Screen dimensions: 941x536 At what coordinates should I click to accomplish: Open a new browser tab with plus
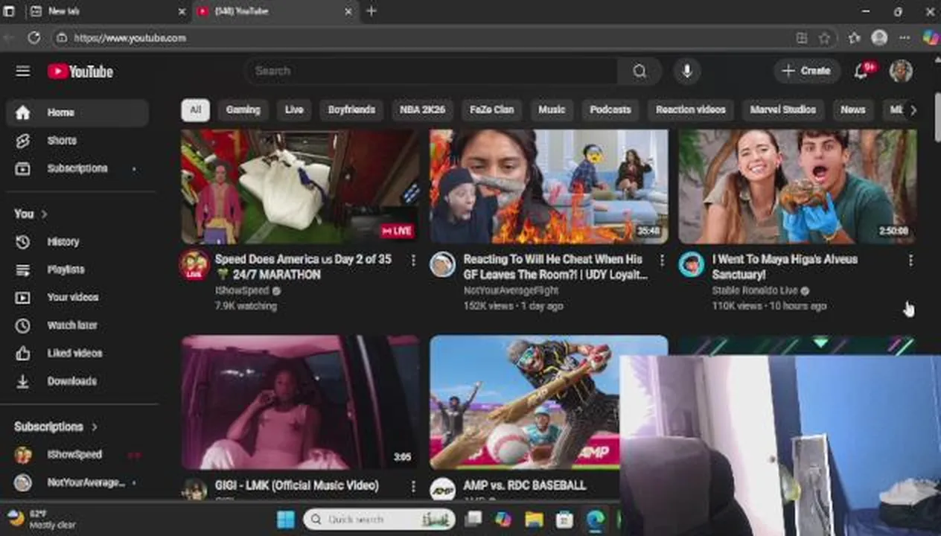tap(371, 11)
